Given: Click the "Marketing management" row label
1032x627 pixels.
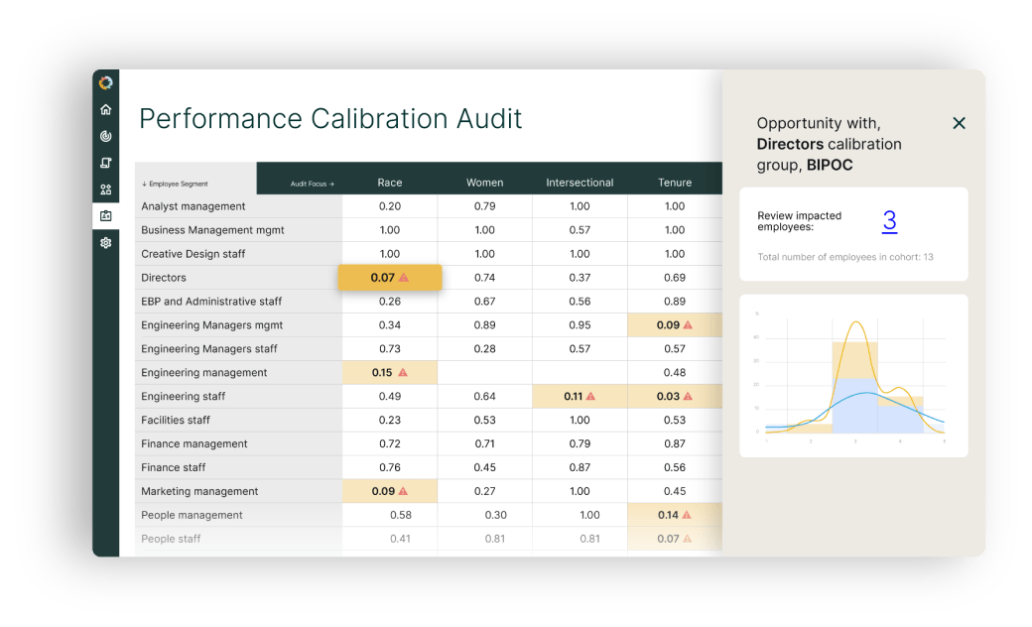Looking at the screenshot, I should tap(199, 491).
